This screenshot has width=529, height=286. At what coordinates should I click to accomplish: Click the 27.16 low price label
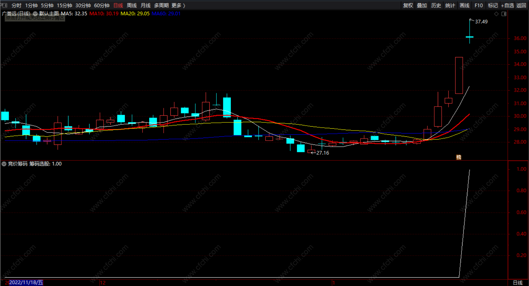click(323, 153)
